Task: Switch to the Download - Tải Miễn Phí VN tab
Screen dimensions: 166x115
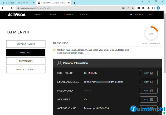Action: 18,3
